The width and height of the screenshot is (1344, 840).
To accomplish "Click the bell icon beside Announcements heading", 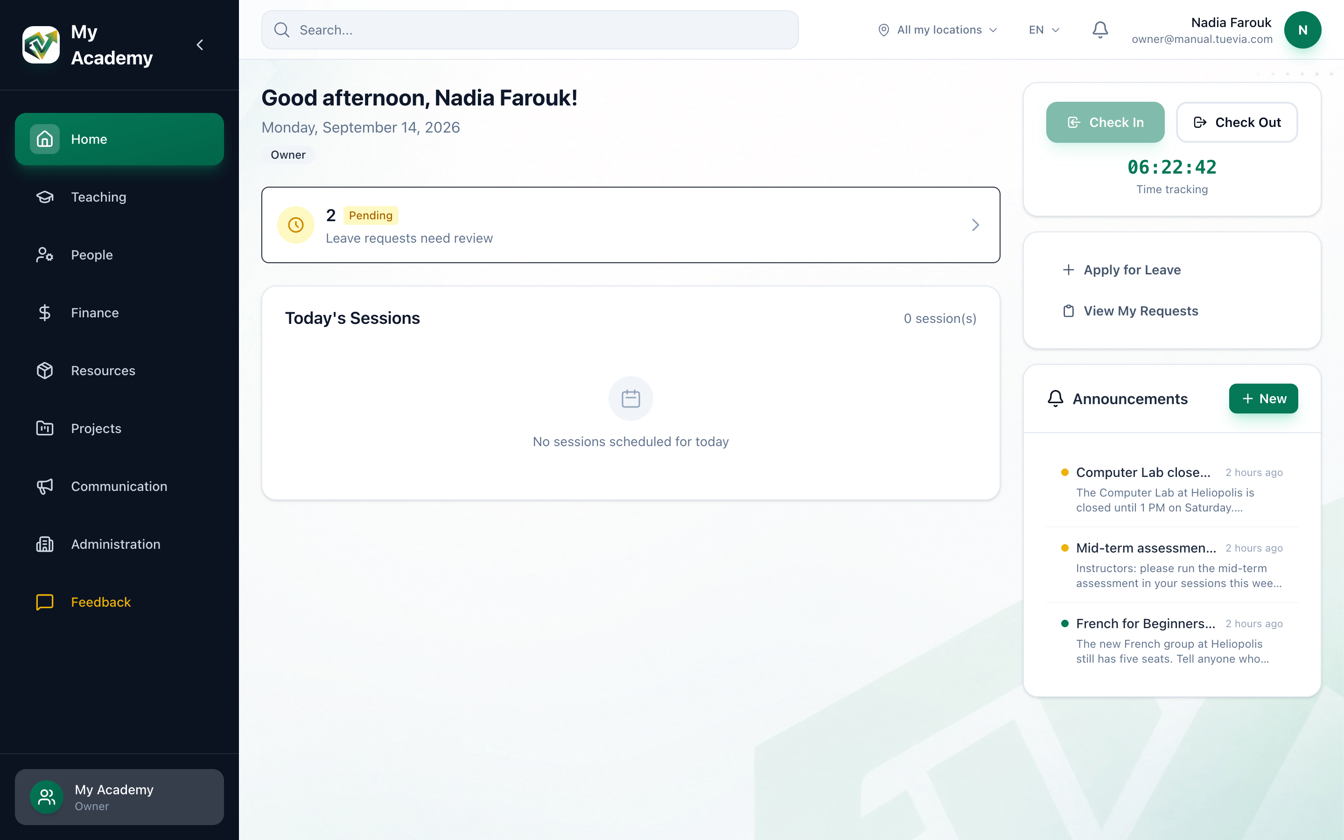I will (1055, 399).
